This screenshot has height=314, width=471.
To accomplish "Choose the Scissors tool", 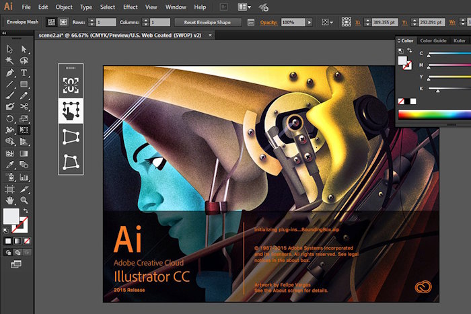I will (24, 107).
